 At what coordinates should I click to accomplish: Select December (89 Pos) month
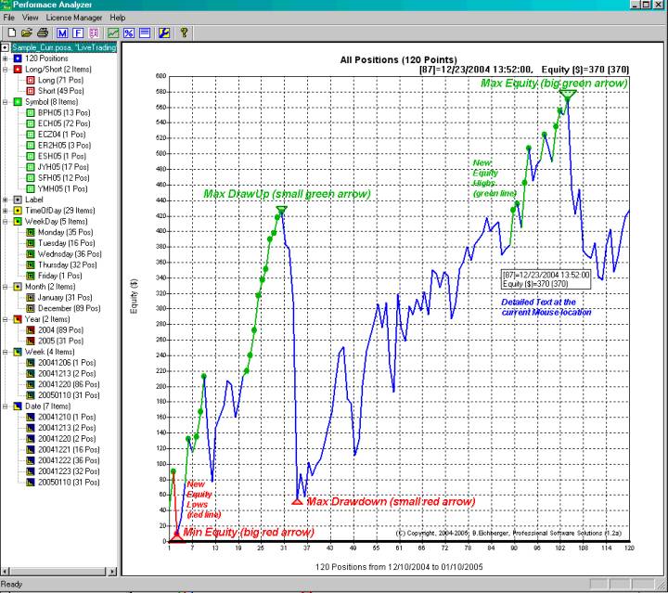tap(69, 308)
